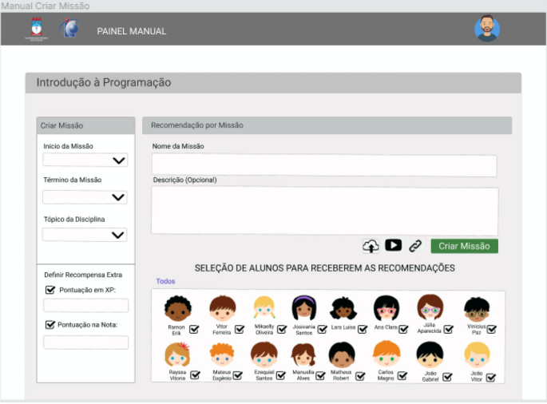The image size is (547, 404).
Task: Toggle the Pontuação em XP checkbox
Action: click(51, 290)
